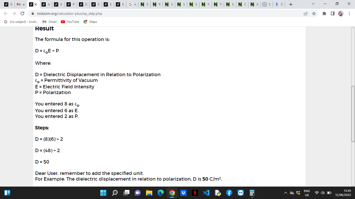Open the Calculator taskbar app
Viewport: 355px width, 199px height.
pos(252,193)
